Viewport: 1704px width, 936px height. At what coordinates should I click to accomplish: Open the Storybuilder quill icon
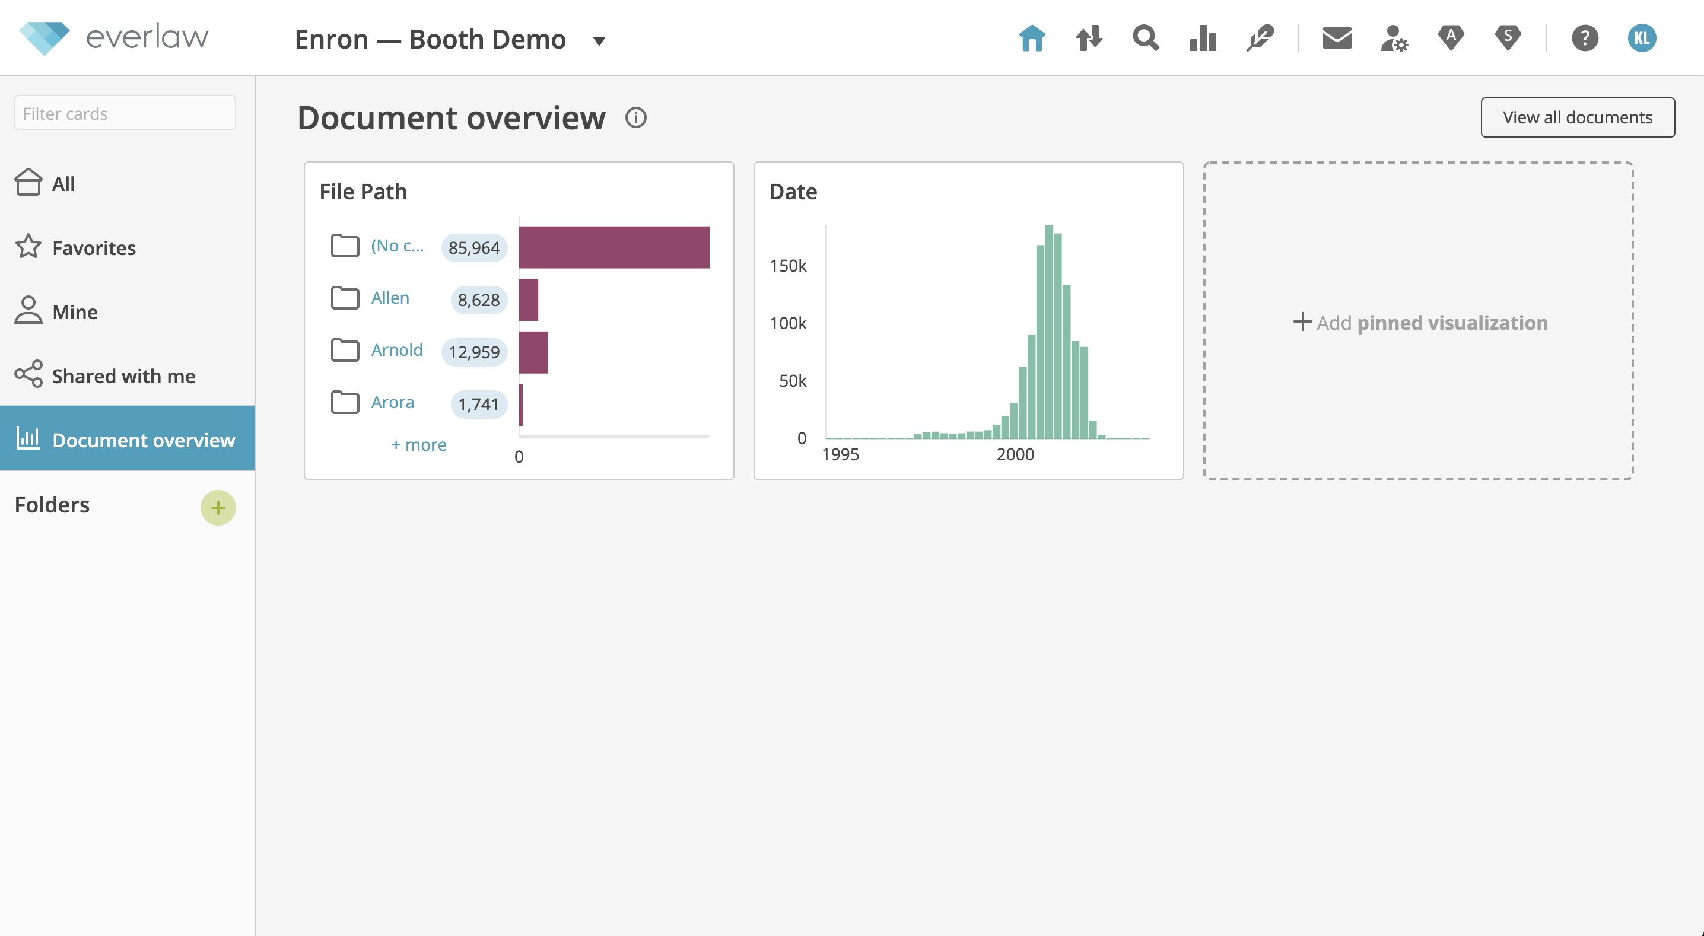click(x=1260, y=39)
